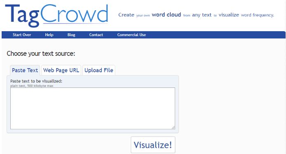The width and height of the screenshot is (286, 154).
Task: Open the Contact page link
Action: (96, 35)
